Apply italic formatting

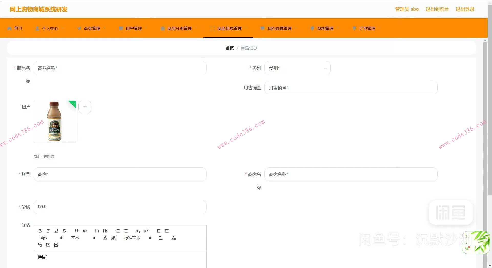[x=48, y=231]
